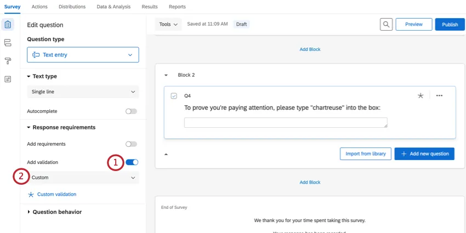Click the search magnifier icon
Viewport: 466px width, 233px height.
pyautogui.click(x=387, y=24)
